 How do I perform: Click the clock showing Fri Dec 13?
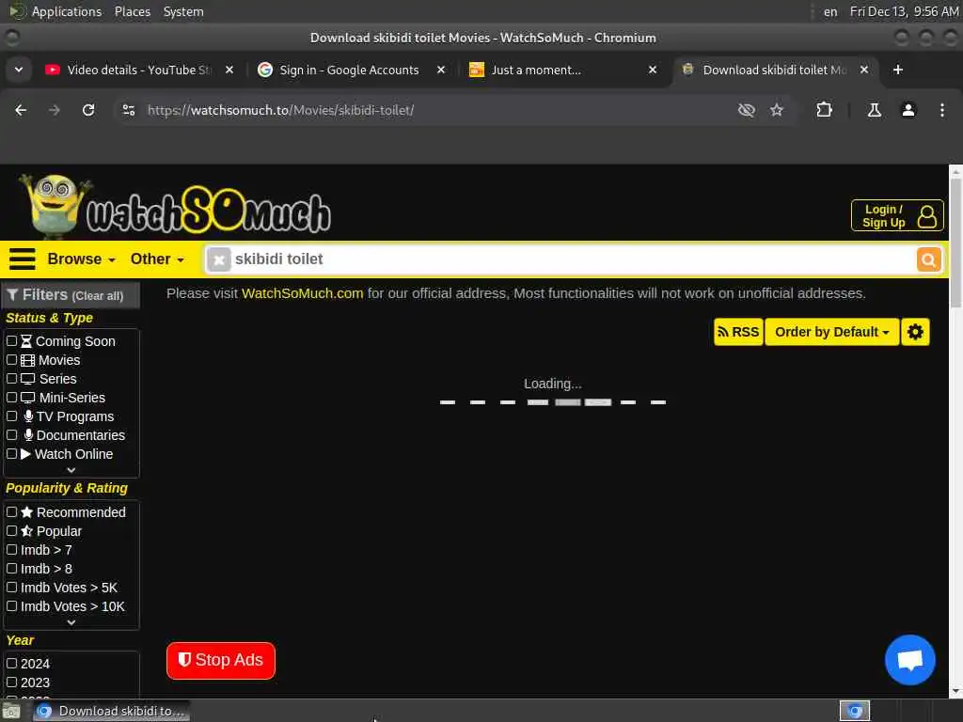[x=904, y=11]
